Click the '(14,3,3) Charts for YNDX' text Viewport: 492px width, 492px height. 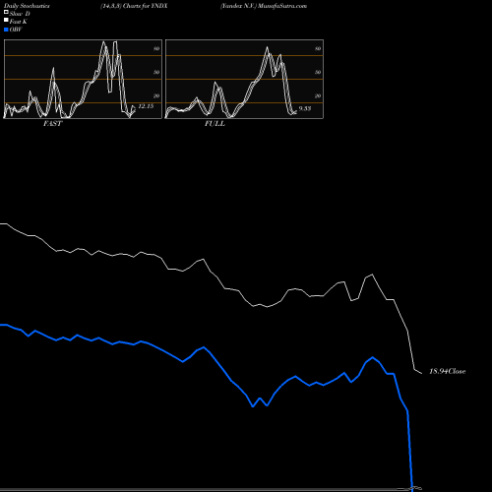coord(134,6)
